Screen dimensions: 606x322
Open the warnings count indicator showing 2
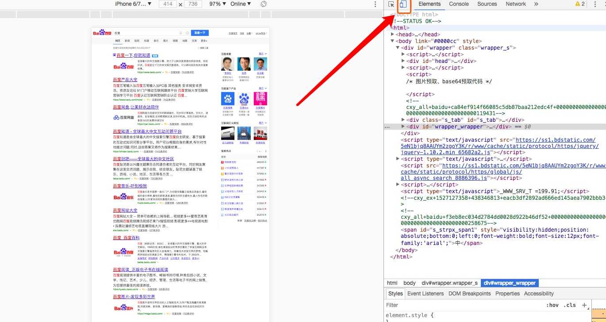pyautogui.click(x=580, y=4)
